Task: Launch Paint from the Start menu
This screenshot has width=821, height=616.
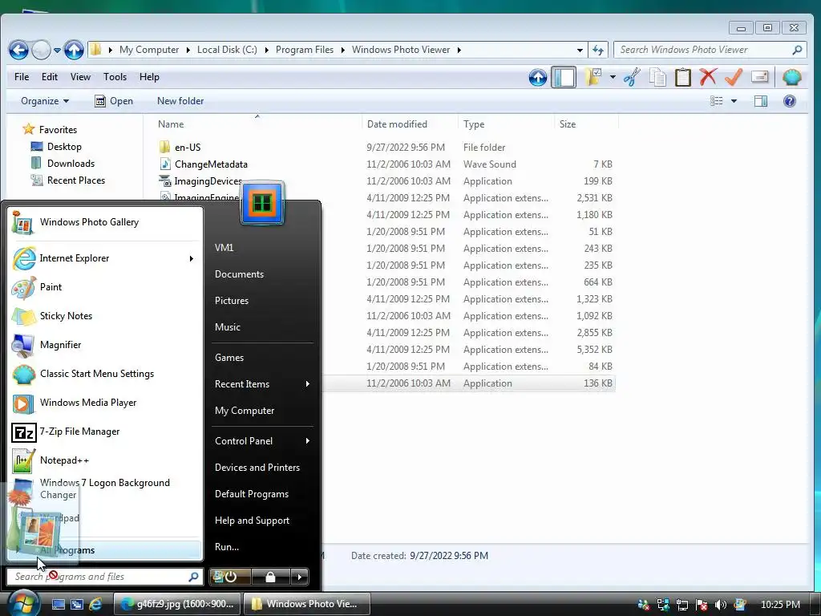Action: (103, 287)
